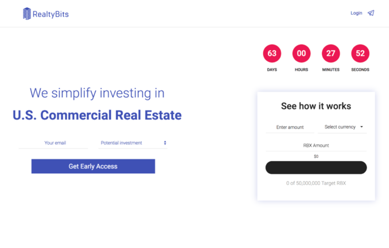Open the Telegram paper plane icon
Image resolution: width=389 pixels, height=248 pixels.
click(371, 13)
